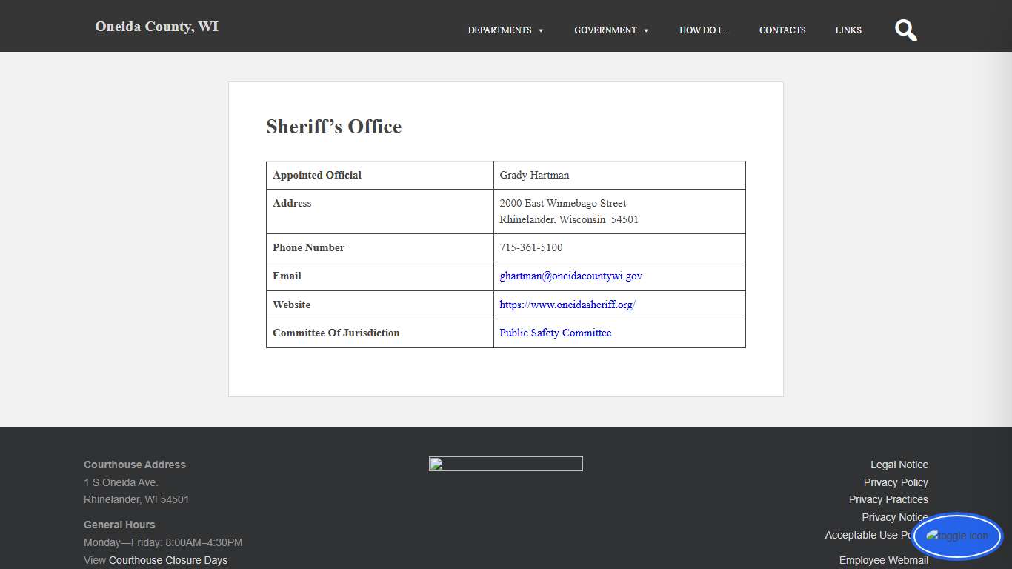Viewport: 1012px width, 569px height.
Task: Select the Contacts menu item
Action: (x=782, y=30)
